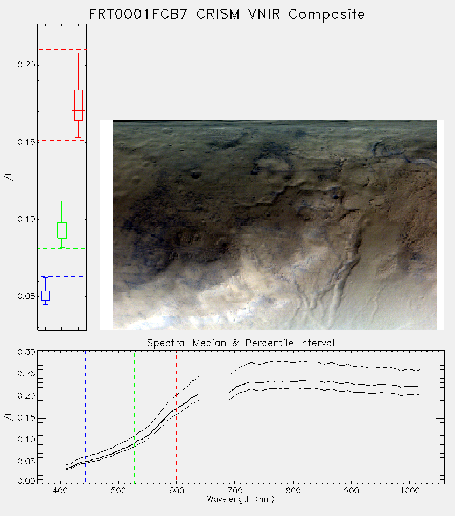Click the median spectrum curve near 900 nm
Screen dimensions: 455x516
296,383
